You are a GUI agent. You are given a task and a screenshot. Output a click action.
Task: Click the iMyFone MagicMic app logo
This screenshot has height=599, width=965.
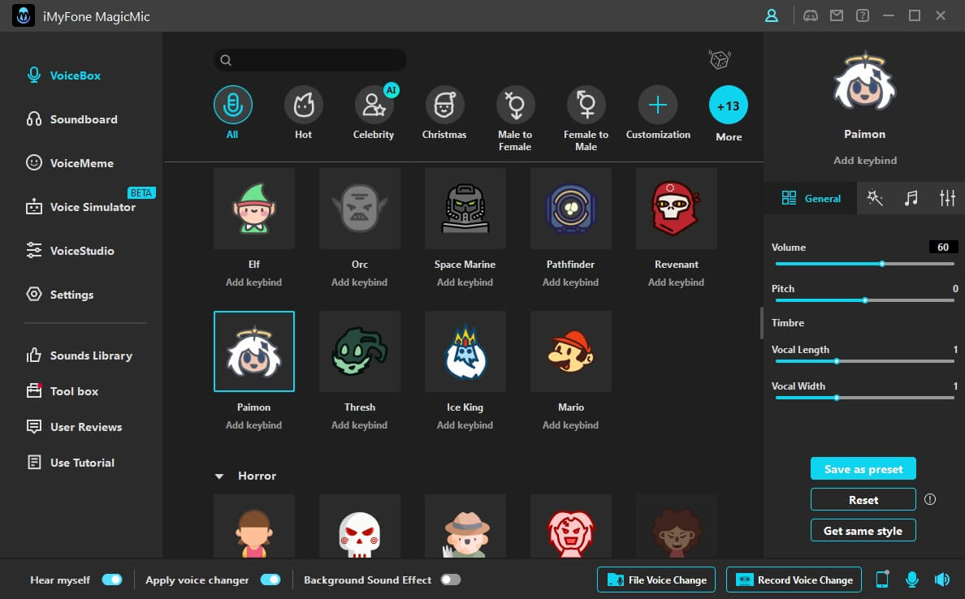coord(24,16)
